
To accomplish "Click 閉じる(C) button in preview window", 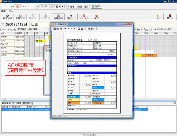I will [x=91, y=29].
